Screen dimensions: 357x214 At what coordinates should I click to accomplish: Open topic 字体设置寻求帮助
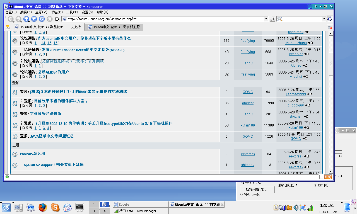(45, 114)
